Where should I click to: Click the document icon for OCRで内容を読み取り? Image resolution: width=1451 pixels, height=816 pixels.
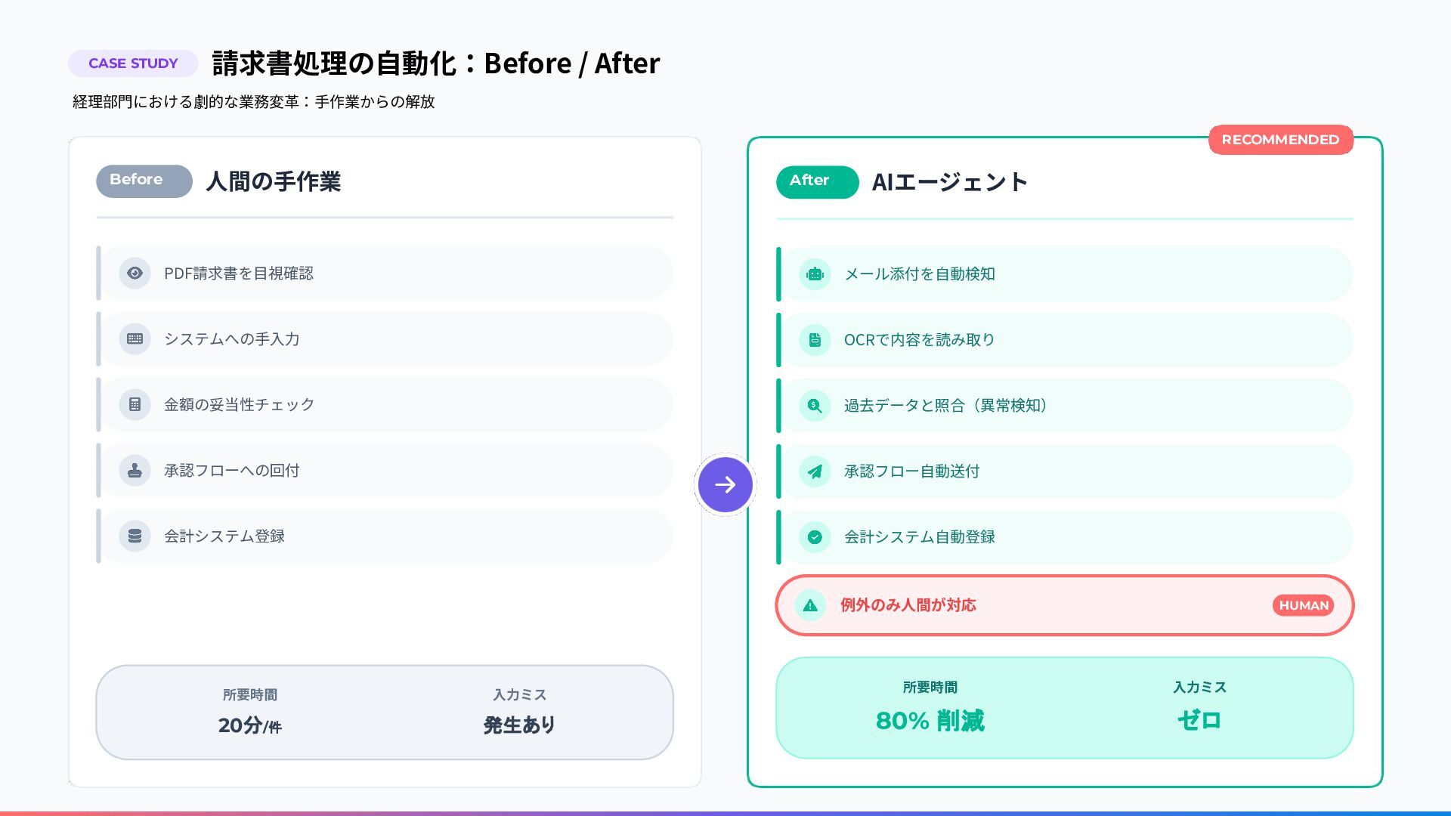click(x=815, y=340)
